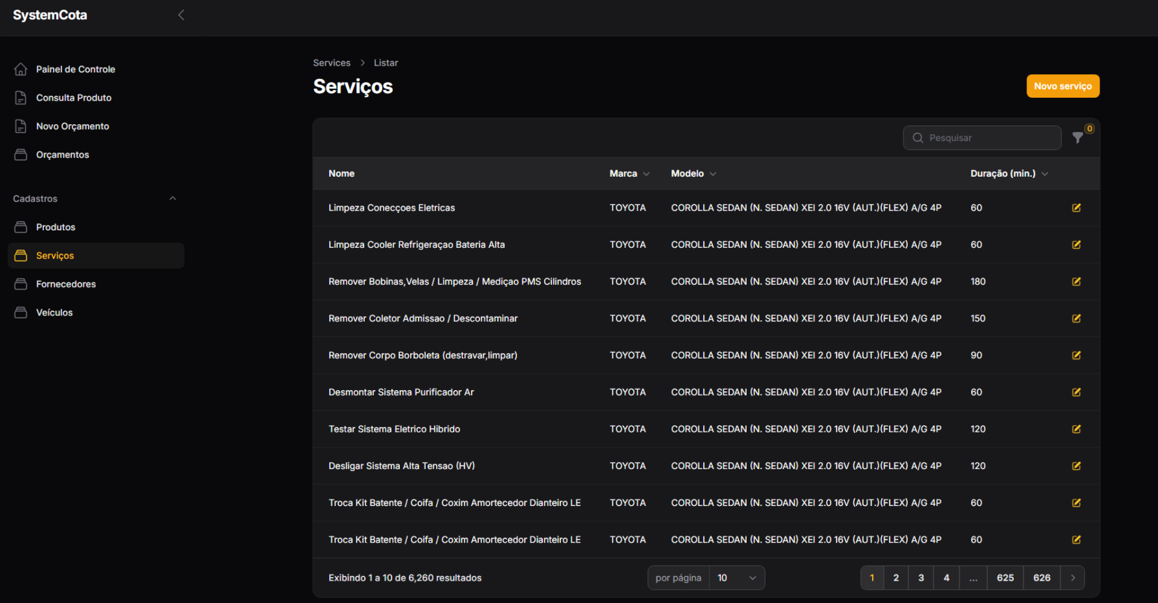Screen dimensions: 1158x603
Task: Click the Serviços sidebar icon
Action: [x=21, y=256]
